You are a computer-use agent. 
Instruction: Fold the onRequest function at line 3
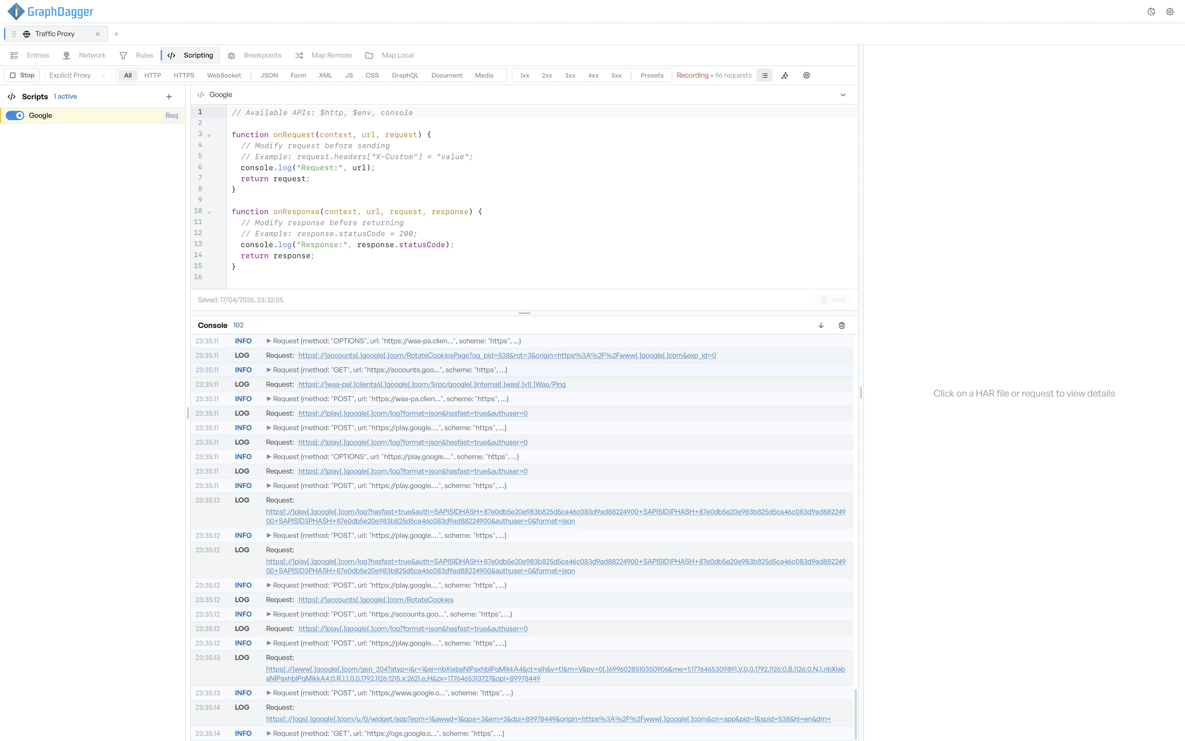pyautogui.click(x=209, y=135)
